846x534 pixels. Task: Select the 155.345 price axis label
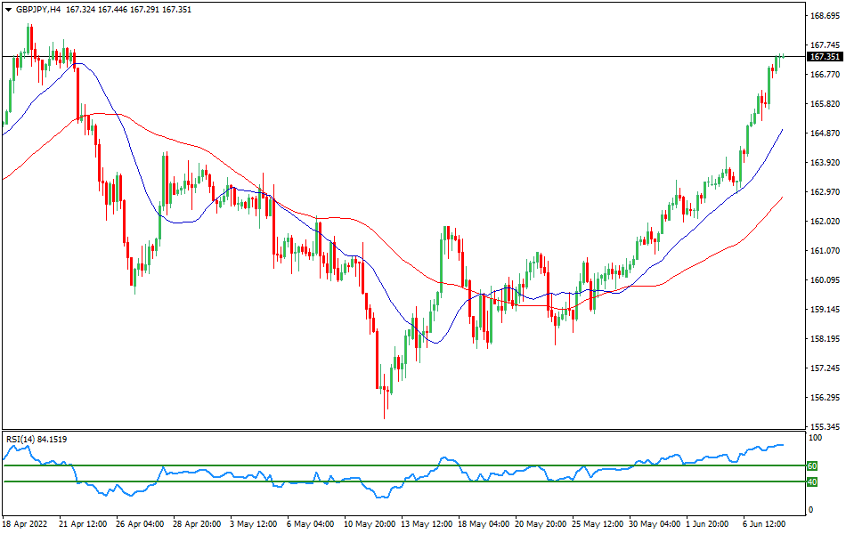825,427
